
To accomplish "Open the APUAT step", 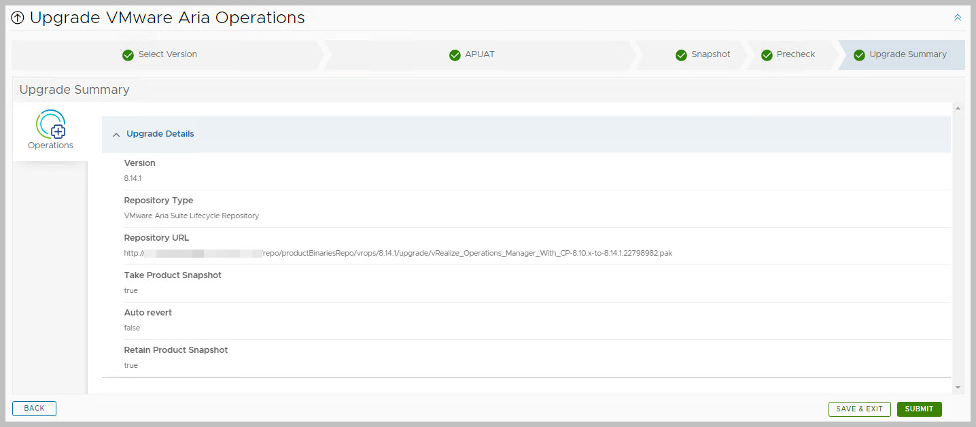I will (x=480, y=54).
